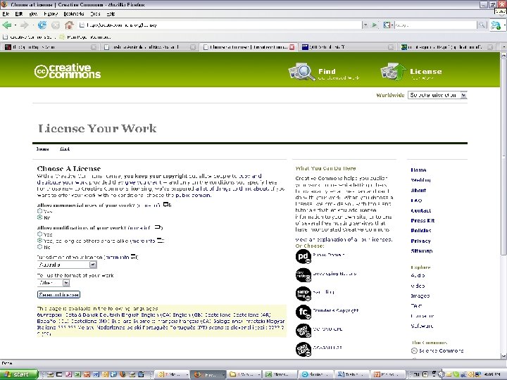The width and height of the screenshot is (507, 380).
Task: Click the IE view icon at toolbar end
Action: click(495, 25)
